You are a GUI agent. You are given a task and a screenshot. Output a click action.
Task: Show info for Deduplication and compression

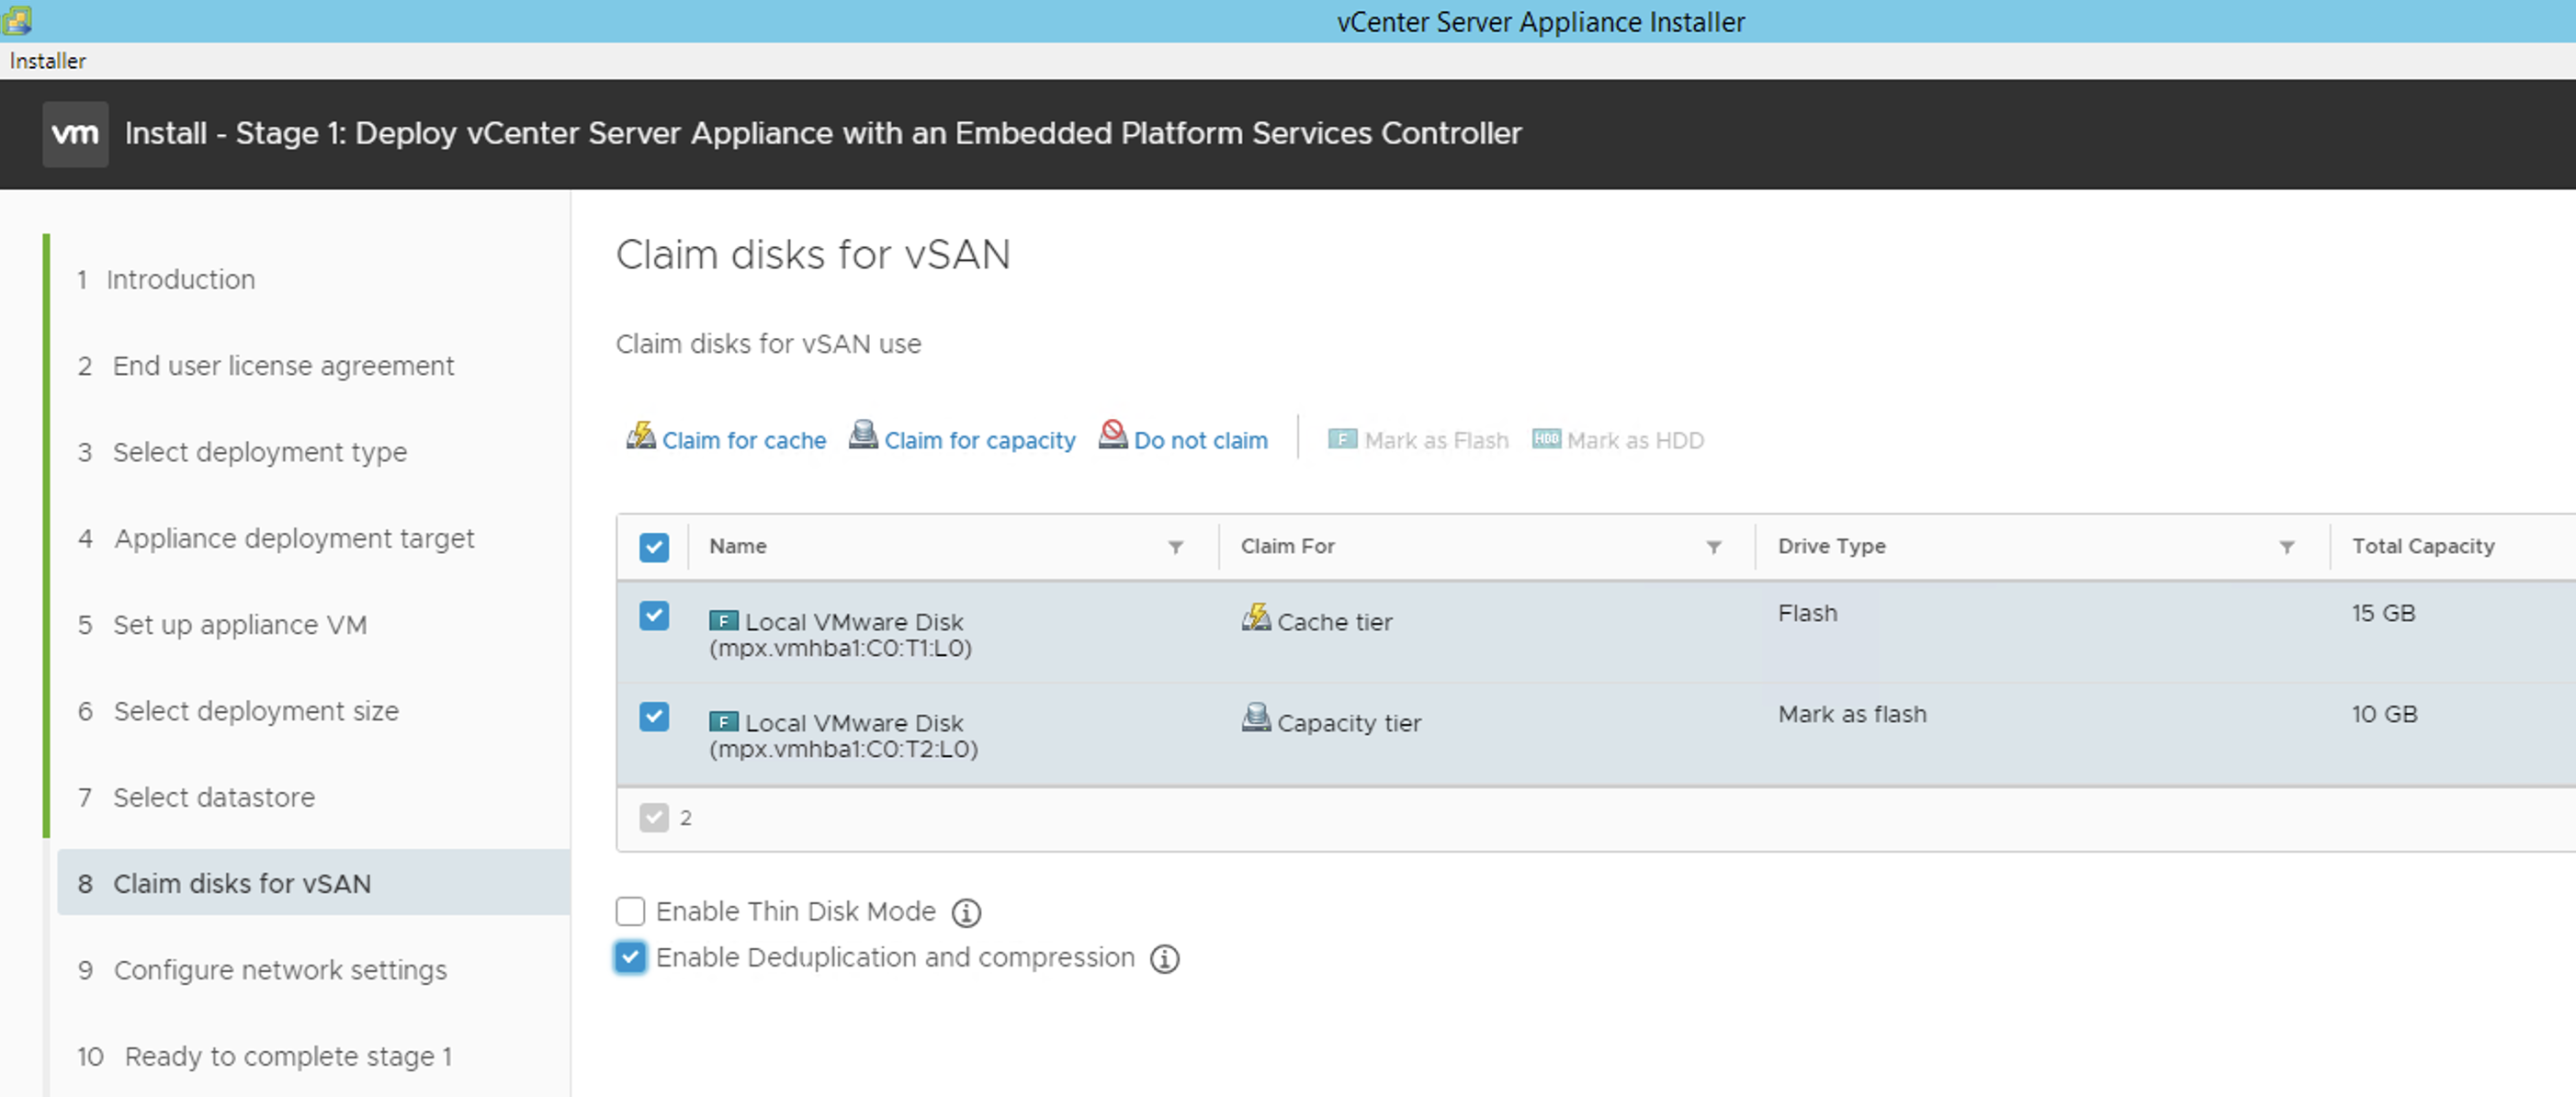(1164, 959)
